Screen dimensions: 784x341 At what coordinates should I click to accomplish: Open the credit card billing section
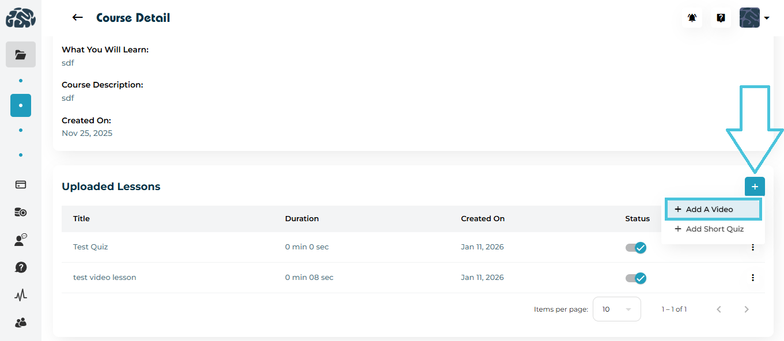[21, 185]
